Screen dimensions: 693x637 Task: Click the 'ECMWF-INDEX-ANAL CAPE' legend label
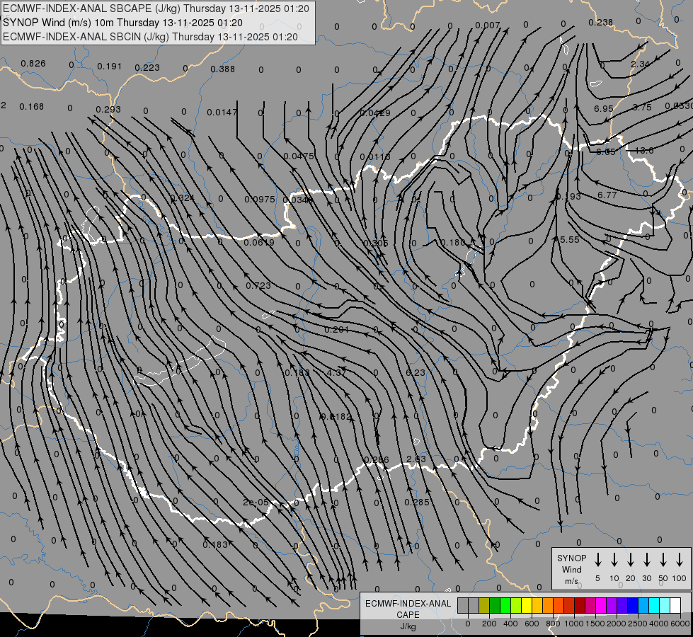pos(408,609)
